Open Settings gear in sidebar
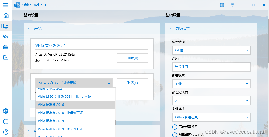The image size is (269, 137). 6,111
